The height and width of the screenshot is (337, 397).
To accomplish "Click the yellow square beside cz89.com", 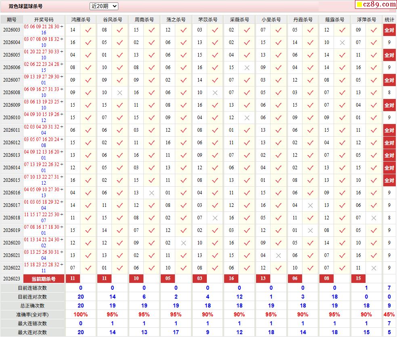I will pyautogui.click(x=359, y=5).
